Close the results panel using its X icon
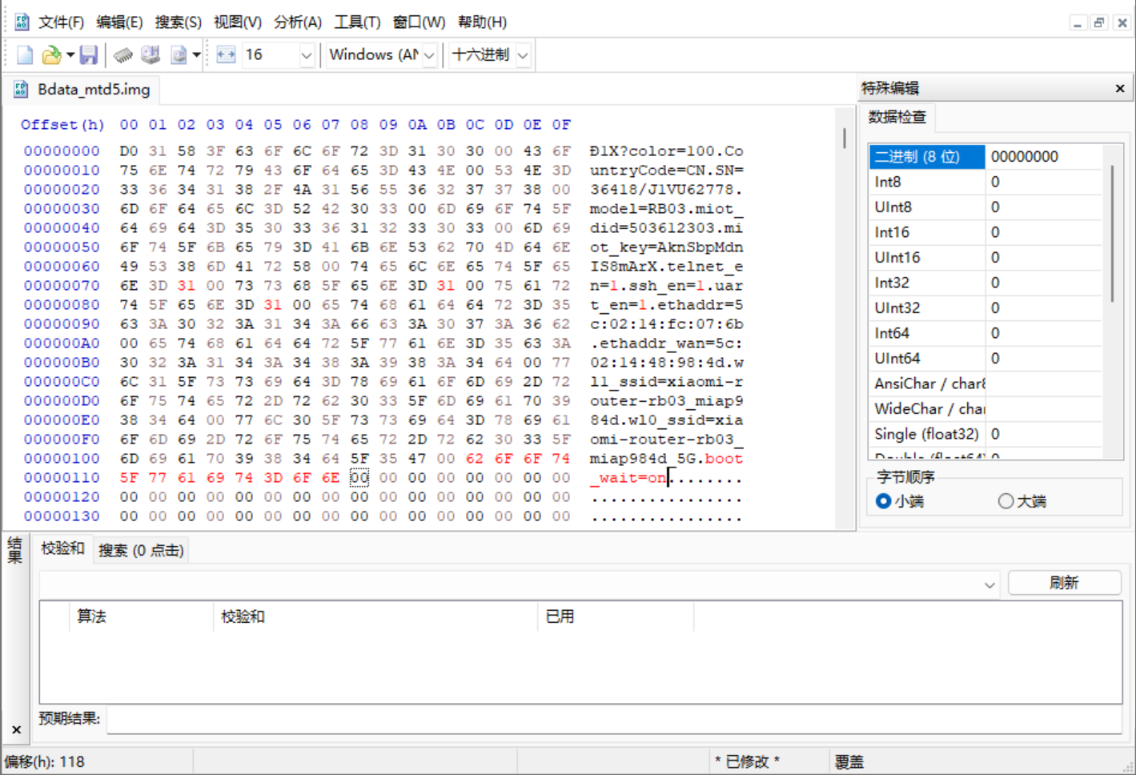The height and width of the screenshot is (775, 1136). click(16, 729)
